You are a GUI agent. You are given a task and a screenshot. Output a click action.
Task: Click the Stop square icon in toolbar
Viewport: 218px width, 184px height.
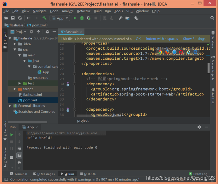pyautogui.click(x=96, y=18)
